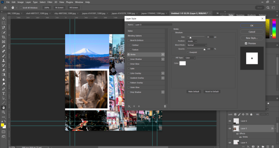Open the Window menu
The height and width of the screenshot is (148, 279).
(79, 2)
